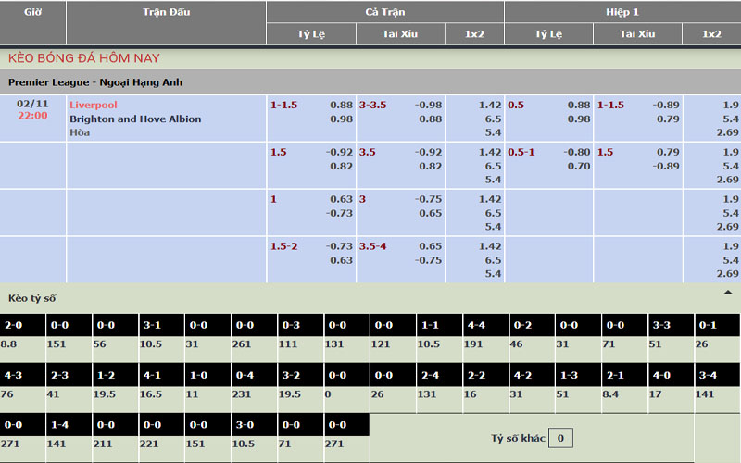741x463 pixels.
Task: Click Brighton and Hove Albion team name
Action: tap(135, 119)
